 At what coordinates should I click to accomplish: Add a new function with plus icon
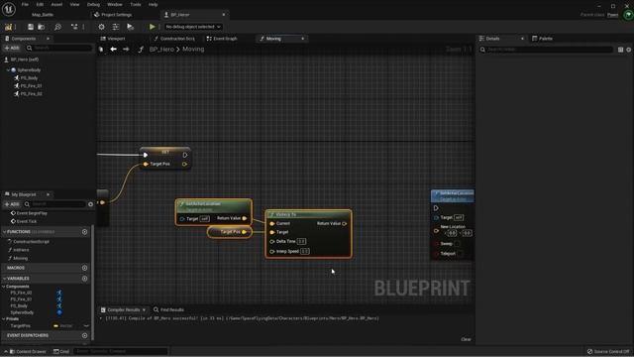[84, 232]
